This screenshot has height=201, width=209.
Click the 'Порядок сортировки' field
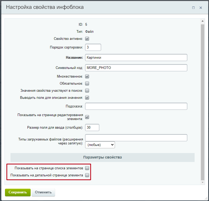tap(93, 47)
